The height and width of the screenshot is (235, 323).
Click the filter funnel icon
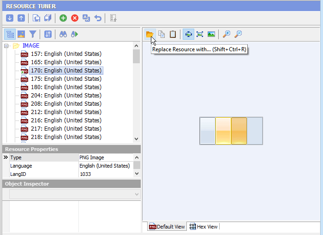coord(33,34)
